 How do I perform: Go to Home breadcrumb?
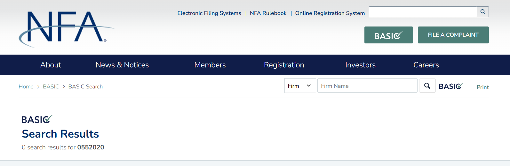point(26,87)
